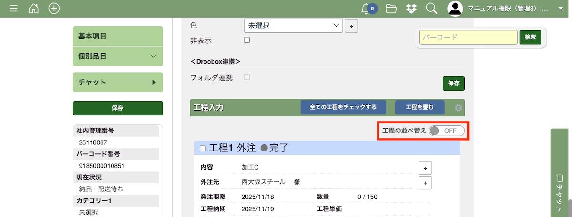This screenshot has height=217, width=572.
Task: Select 基本項目 in the sidebar
Action: pos(118,36)
